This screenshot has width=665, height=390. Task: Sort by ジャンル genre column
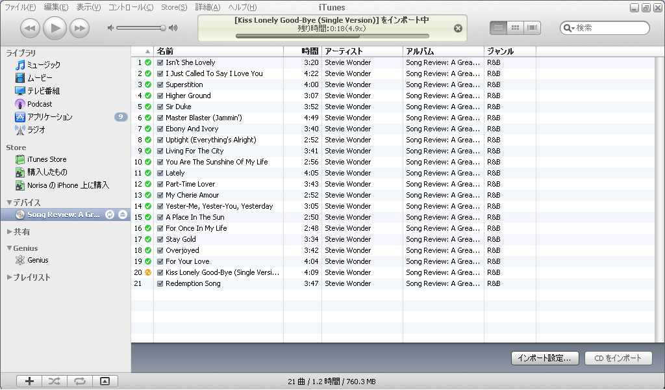pyautogui.click(x=510, y=51)
